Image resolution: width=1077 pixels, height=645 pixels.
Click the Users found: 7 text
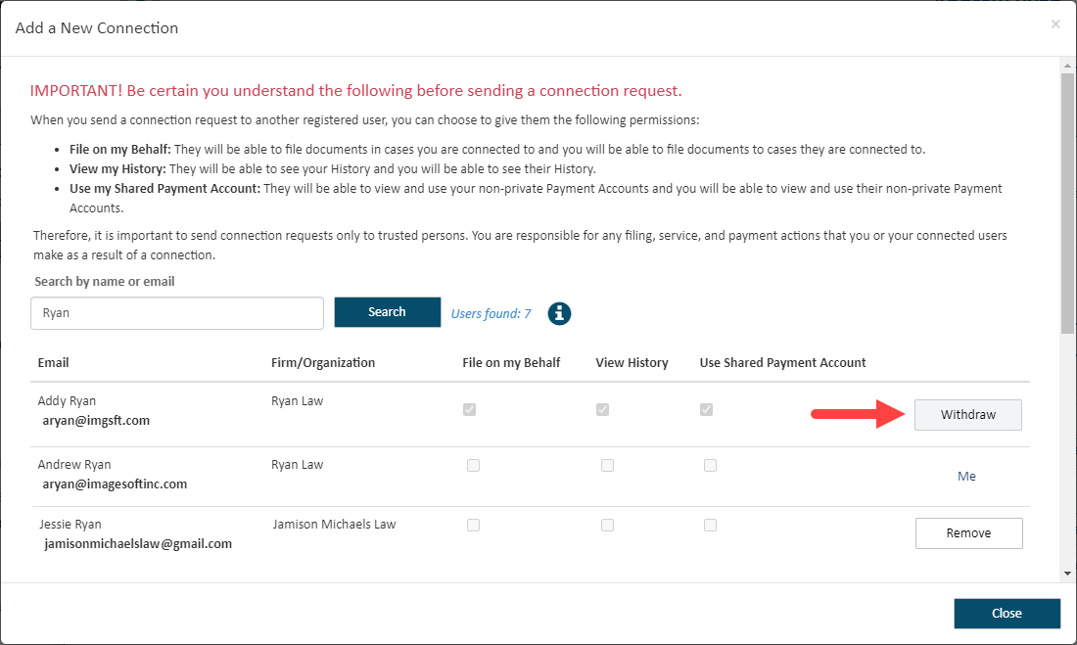pos(492,313)
